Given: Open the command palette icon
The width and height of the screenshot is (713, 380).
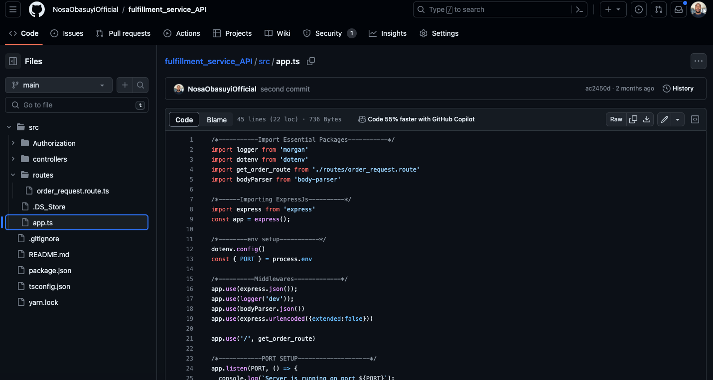Looking at the screenshot, I should coord(579,9).
